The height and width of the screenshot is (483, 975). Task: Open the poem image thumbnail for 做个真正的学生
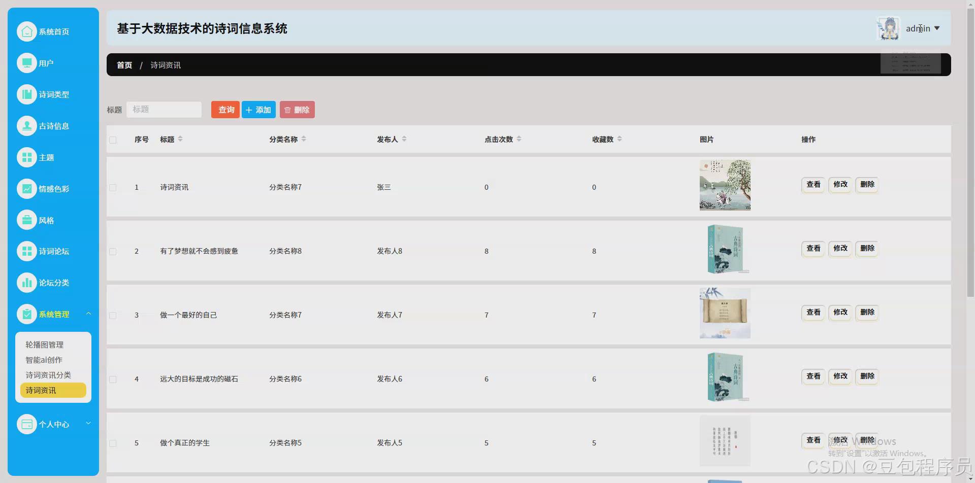pyautogui.click(x=725, y=441)
